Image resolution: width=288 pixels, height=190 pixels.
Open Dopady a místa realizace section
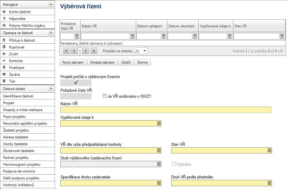click(x=27, y=110)
